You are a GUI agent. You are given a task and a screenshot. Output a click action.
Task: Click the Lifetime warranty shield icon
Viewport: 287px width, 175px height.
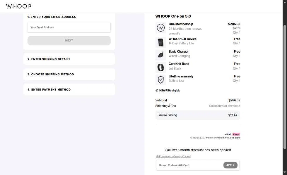click(x=161, y=80)
